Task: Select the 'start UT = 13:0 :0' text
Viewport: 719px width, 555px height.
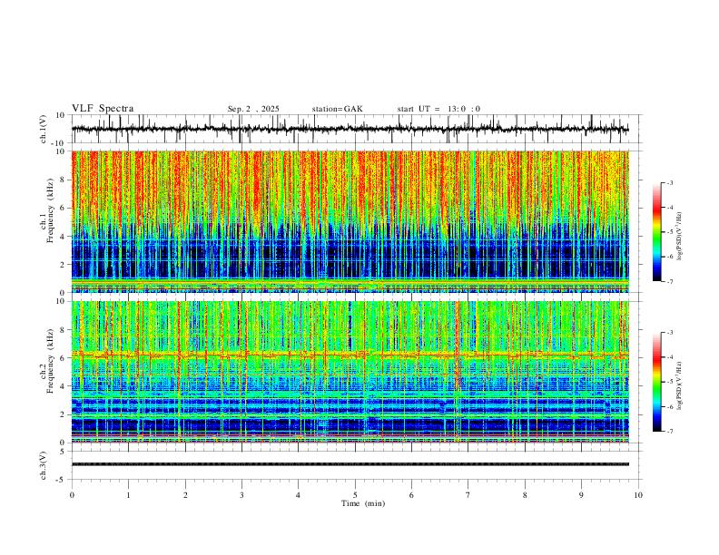Action: pos(438,109)
